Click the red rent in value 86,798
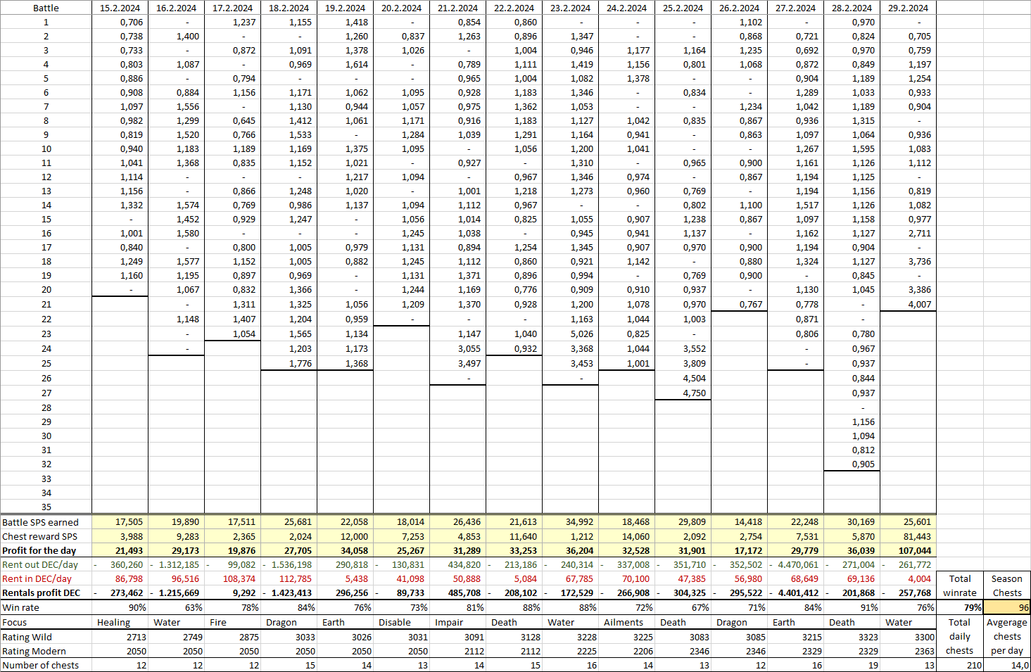Image resolution: width=1031 pixels, height=672 pixels. click(x=129, y=578)
